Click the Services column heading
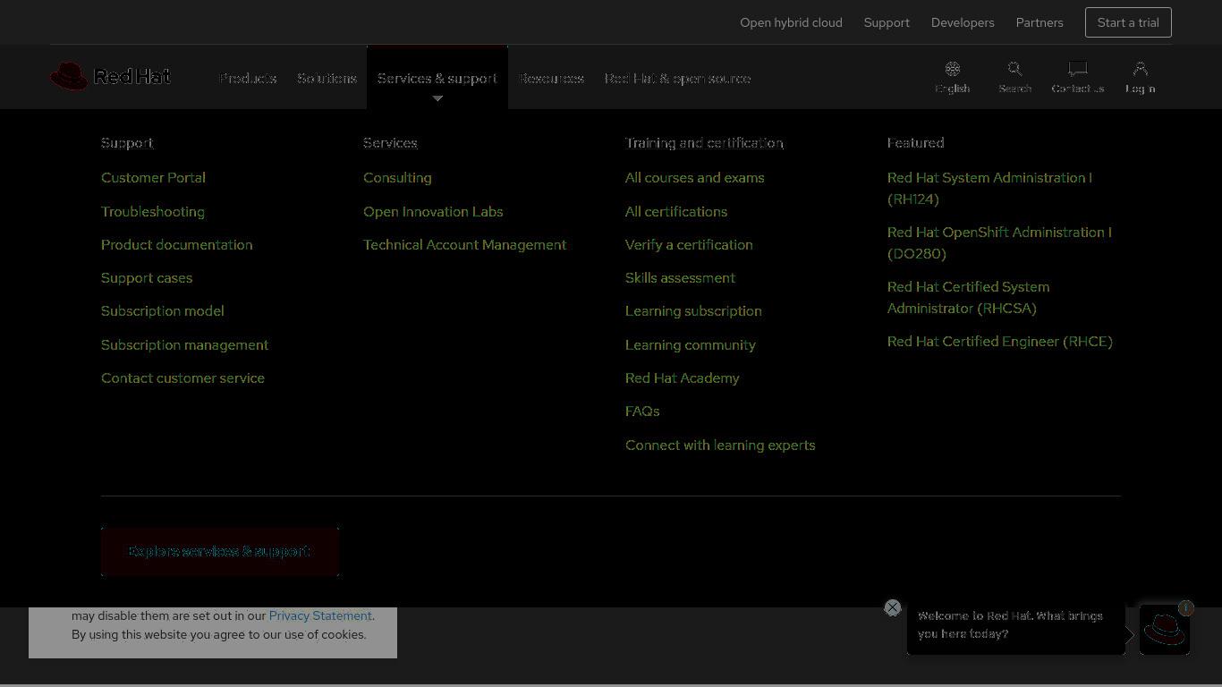Viewport: 1222px width, 687px height. (x=390, y=142)
